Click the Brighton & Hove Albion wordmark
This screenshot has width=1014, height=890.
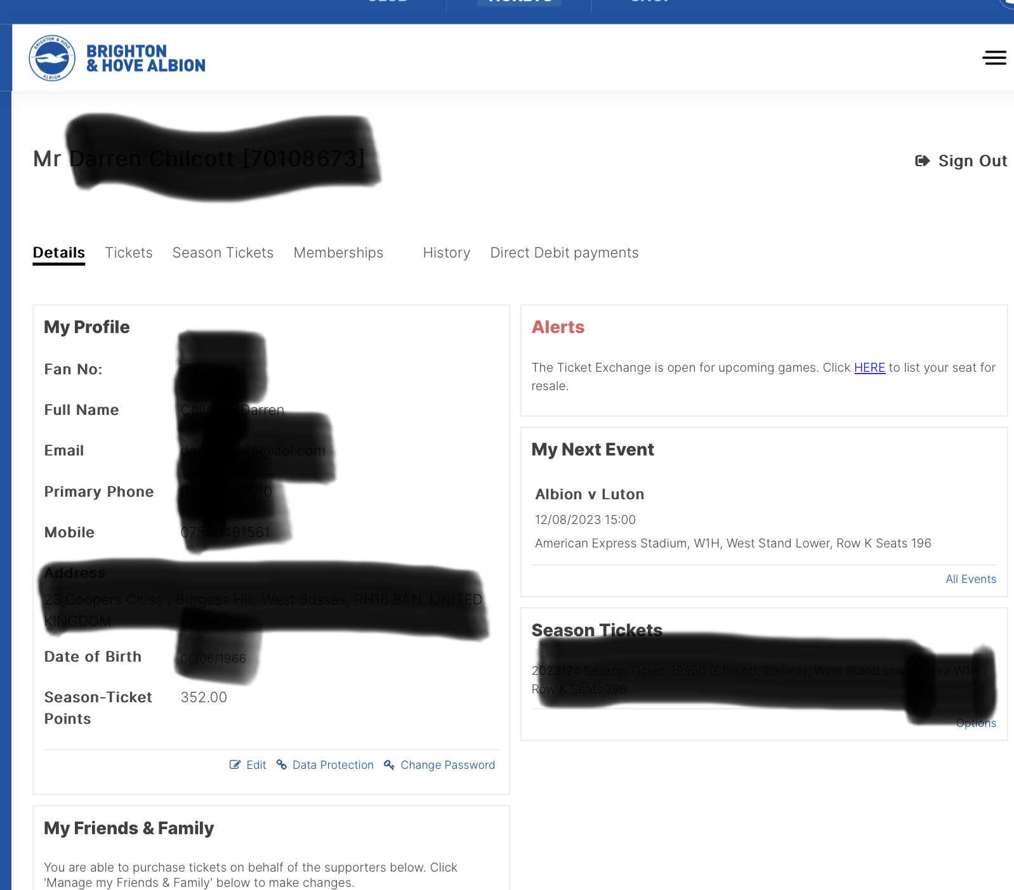(146, 58)
